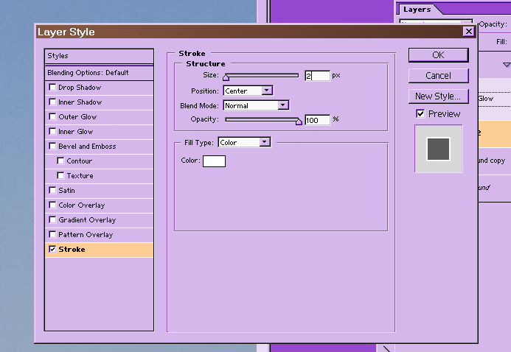Enable the Inner Shadow effect checkbox
The height and width of the screenshot is (352, 511).
(52, 102)
